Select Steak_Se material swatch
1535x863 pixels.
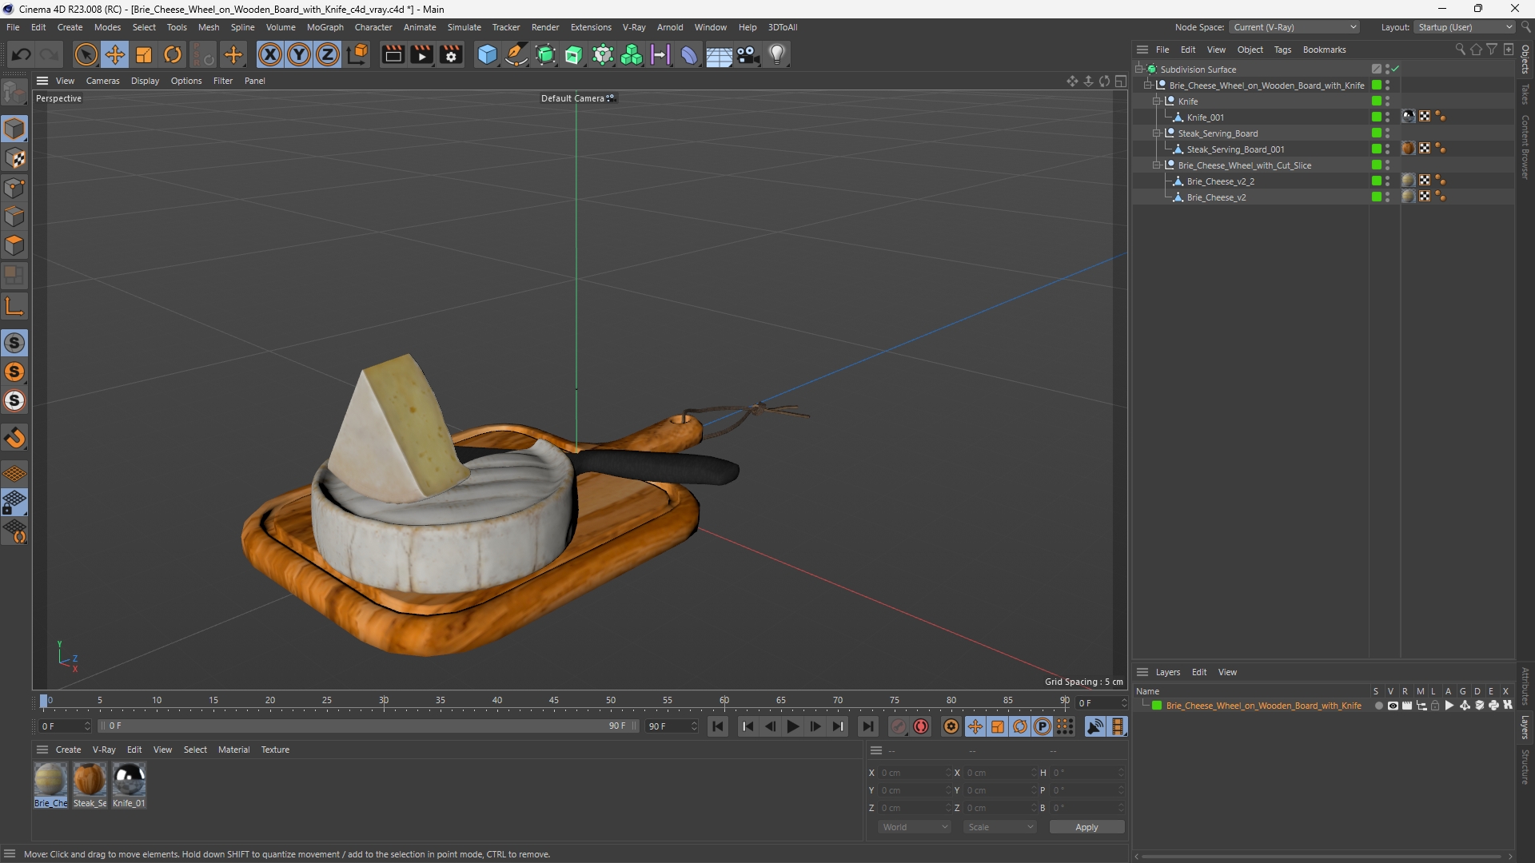pyautogui.click(x=90, y=785)
